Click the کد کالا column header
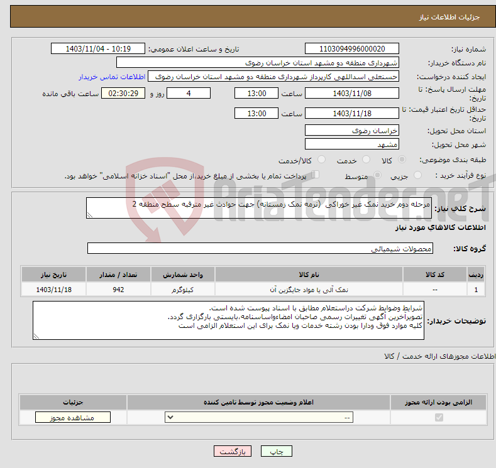496x468 pixels. click(x=434, y=275)
